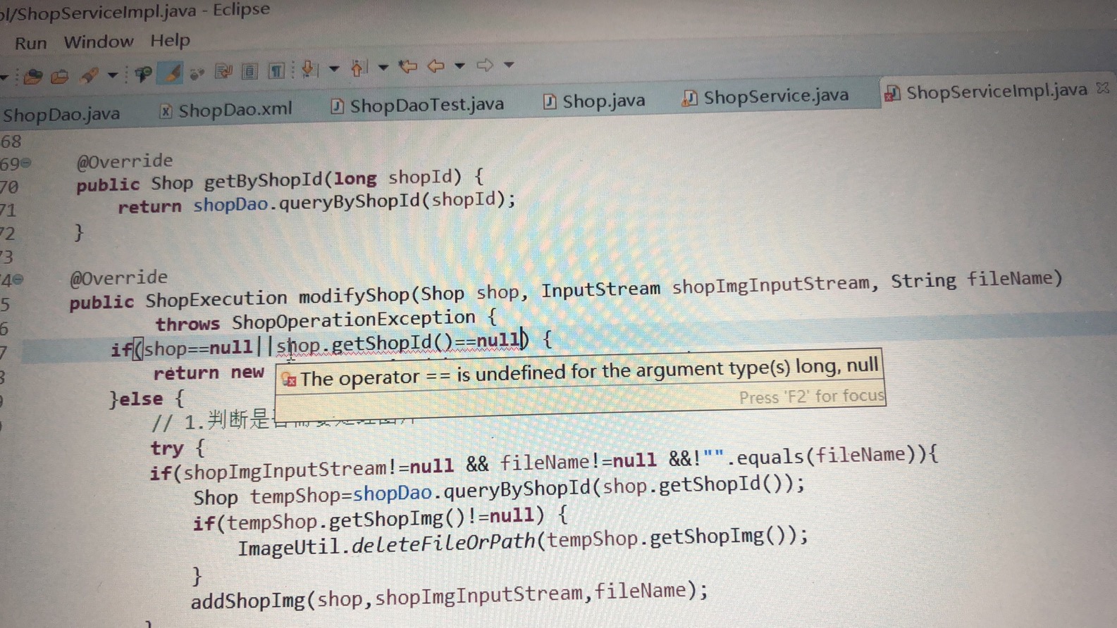Click the Forward navigation arrow icon
The image size is (1117, 628).
(485, 65)
